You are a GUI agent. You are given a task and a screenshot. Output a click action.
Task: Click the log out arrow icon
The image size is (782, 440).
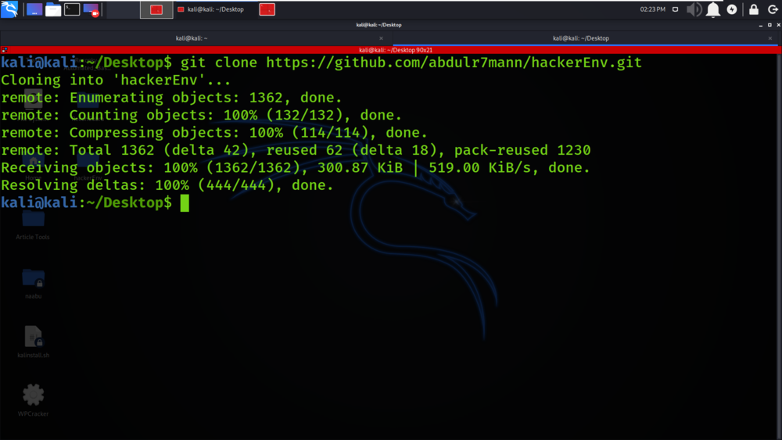(x=773, y=9)
